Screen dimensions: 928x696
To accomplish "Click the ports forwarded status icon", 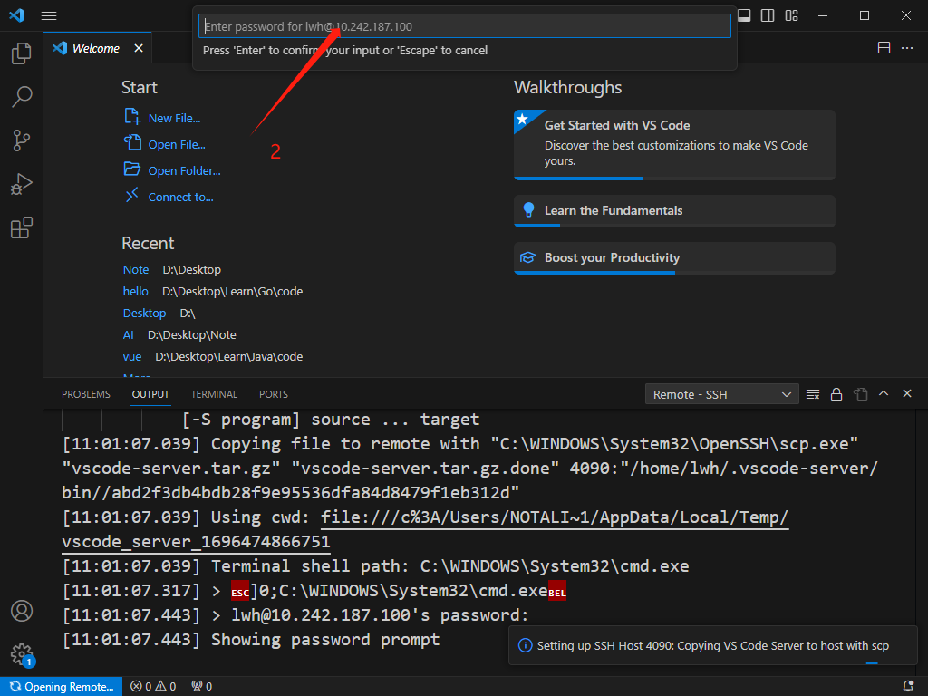I will tap(202, 687).
